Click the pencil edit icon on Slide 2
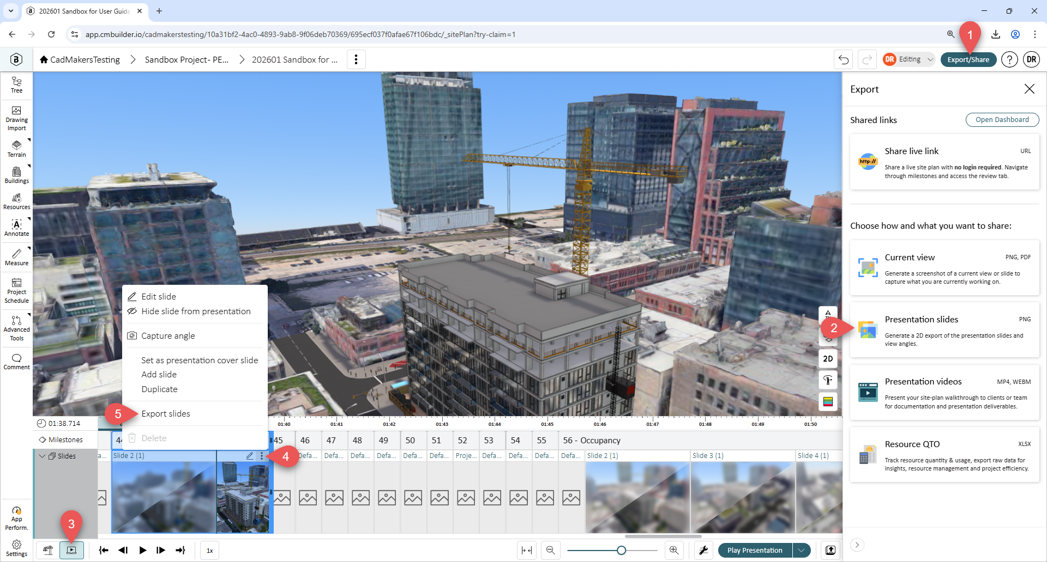The height and width of the screenshot is (562, 1047). [249, 456]
